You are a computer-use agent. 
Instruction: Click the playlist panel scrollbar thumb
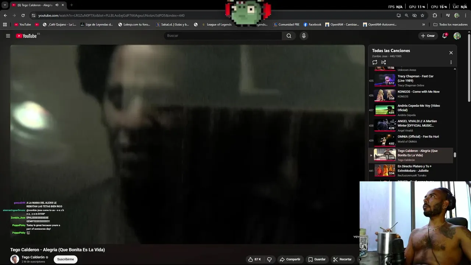pos(455,155)
